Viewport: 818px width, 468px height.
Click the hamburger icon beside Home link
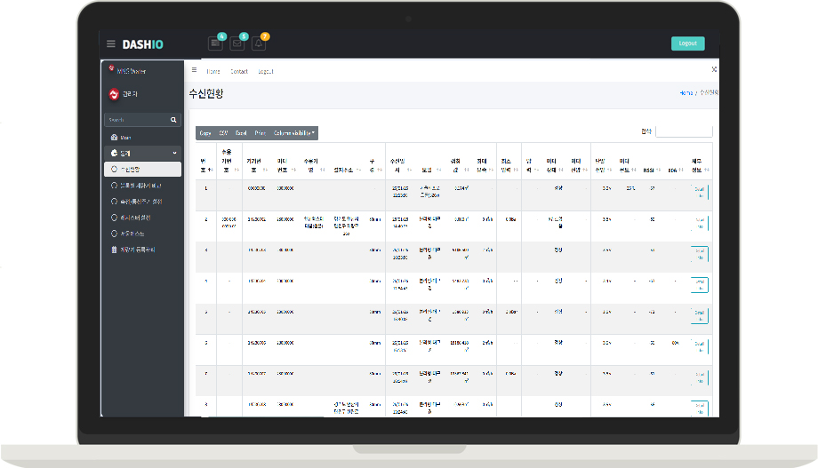(x=194, y=70)
